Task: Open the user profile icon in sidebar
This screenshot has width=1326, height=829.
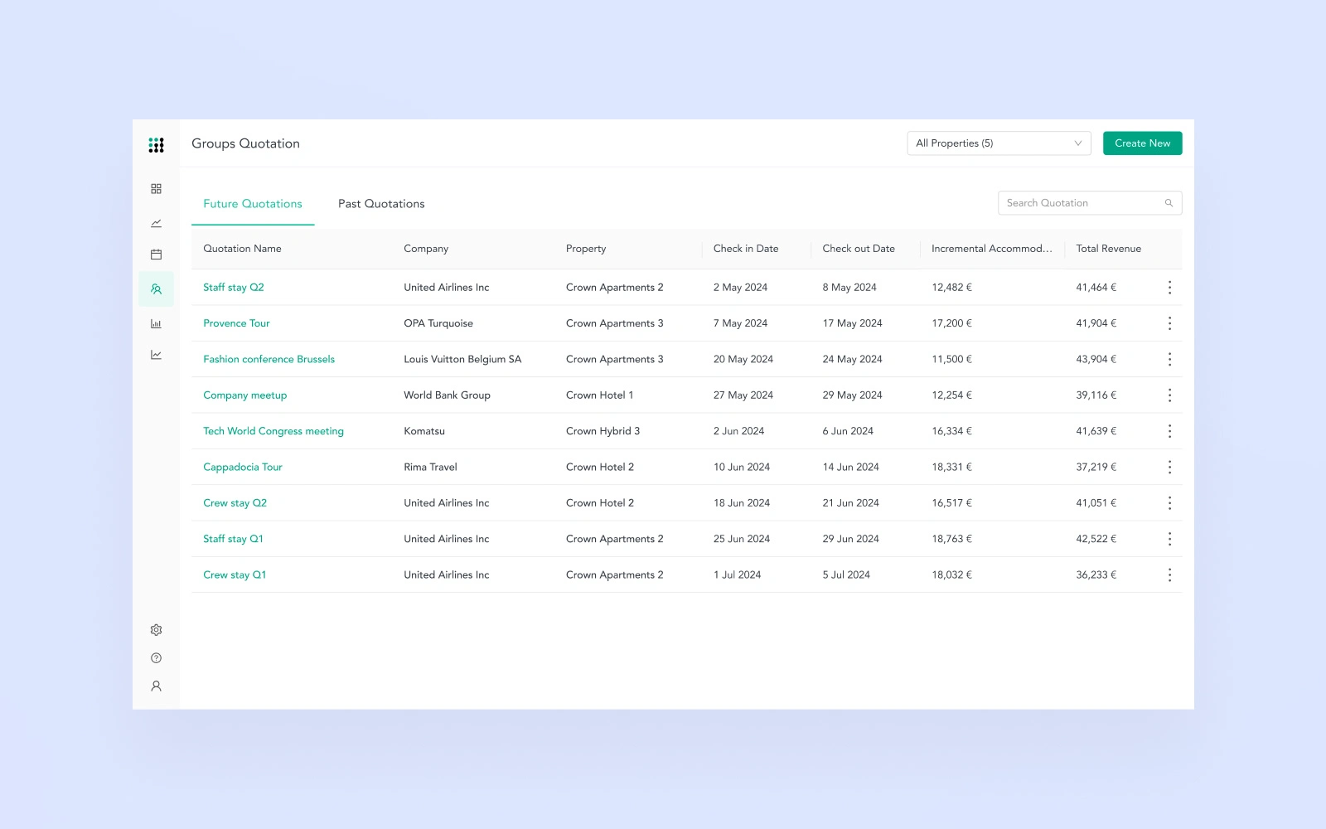Action: click(x=156, y=686)
